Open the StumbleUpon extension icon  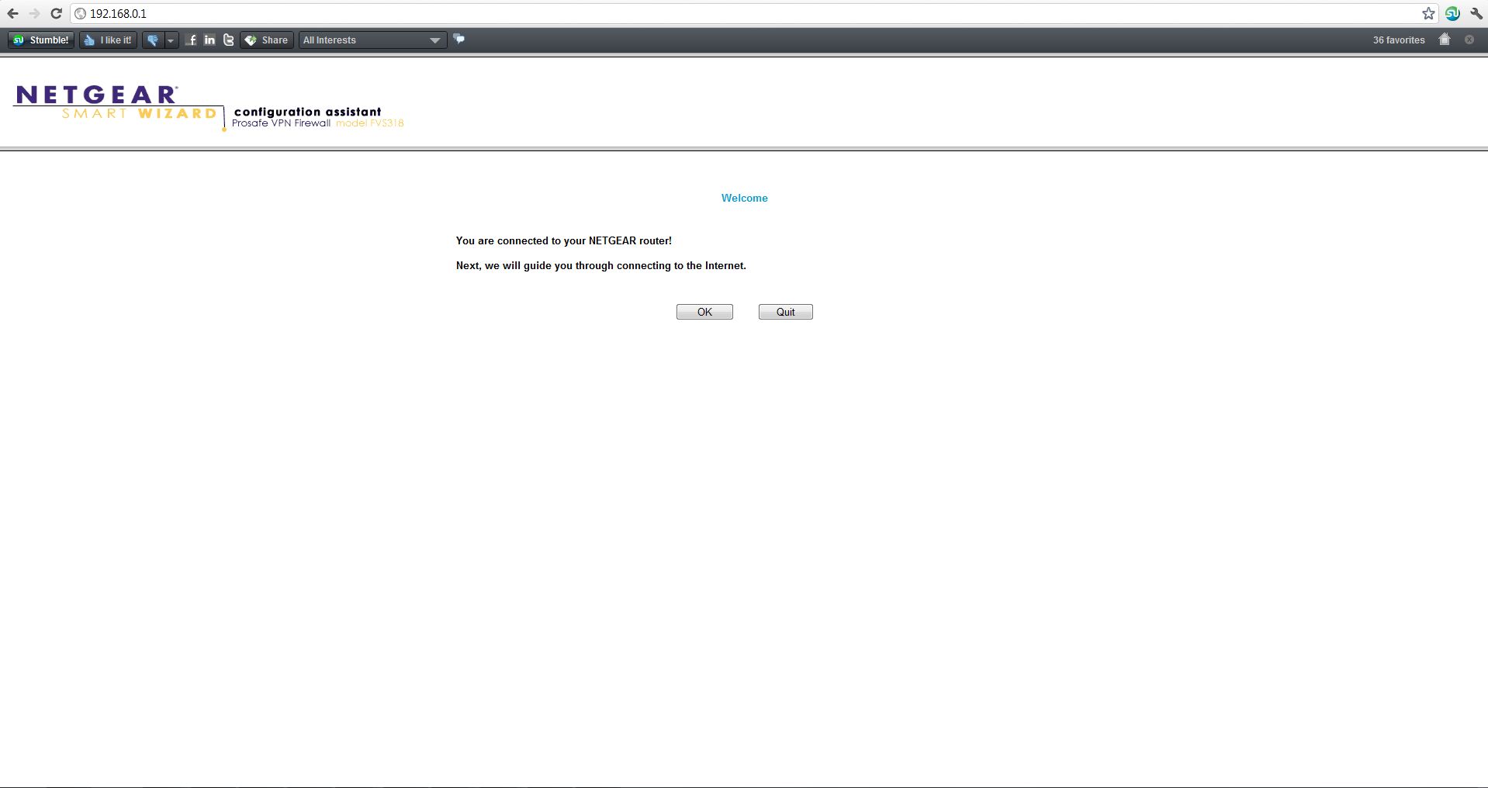pyautogui.click(x=1452, y=13)
